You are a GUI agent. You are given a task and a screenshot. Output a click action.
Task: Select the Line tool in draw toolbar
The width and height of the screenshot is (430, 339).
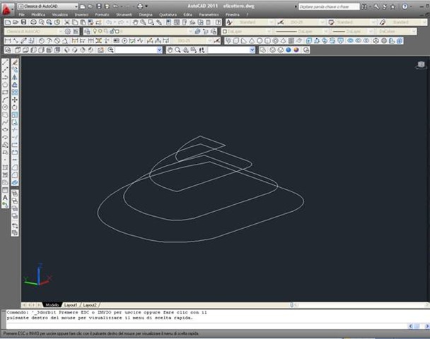[x=5, y=62]
